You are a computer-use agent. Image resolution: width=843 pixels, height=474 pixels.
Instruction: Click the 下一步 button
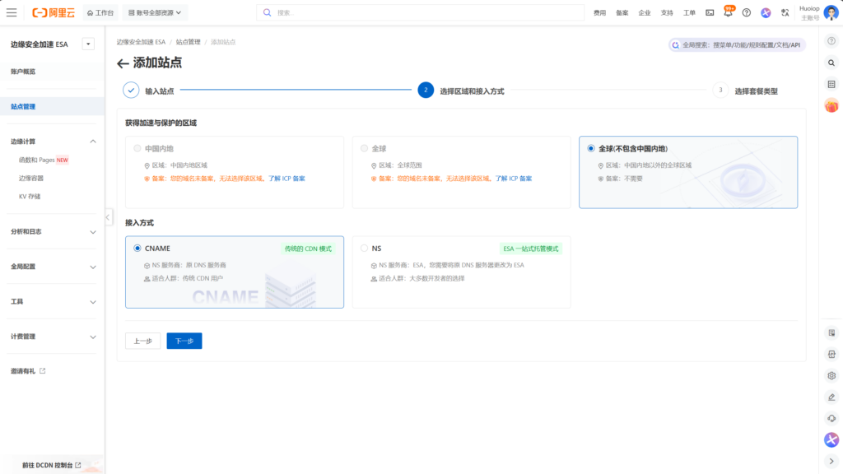[184, 341]
